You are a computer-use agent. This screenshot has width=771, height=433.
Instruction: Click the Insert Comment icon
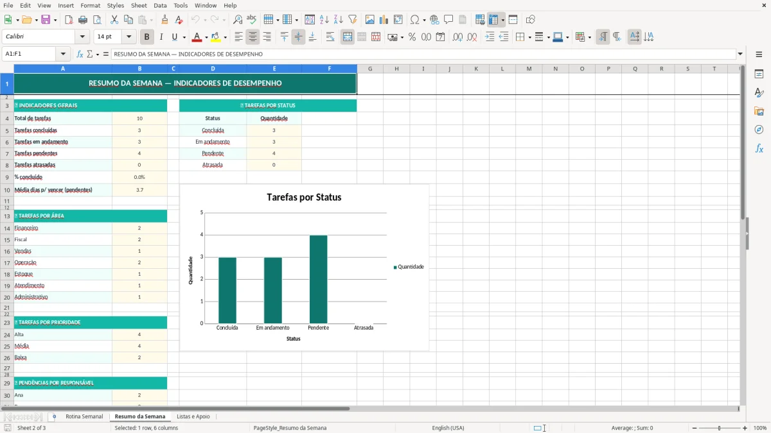tap(448, 20)
